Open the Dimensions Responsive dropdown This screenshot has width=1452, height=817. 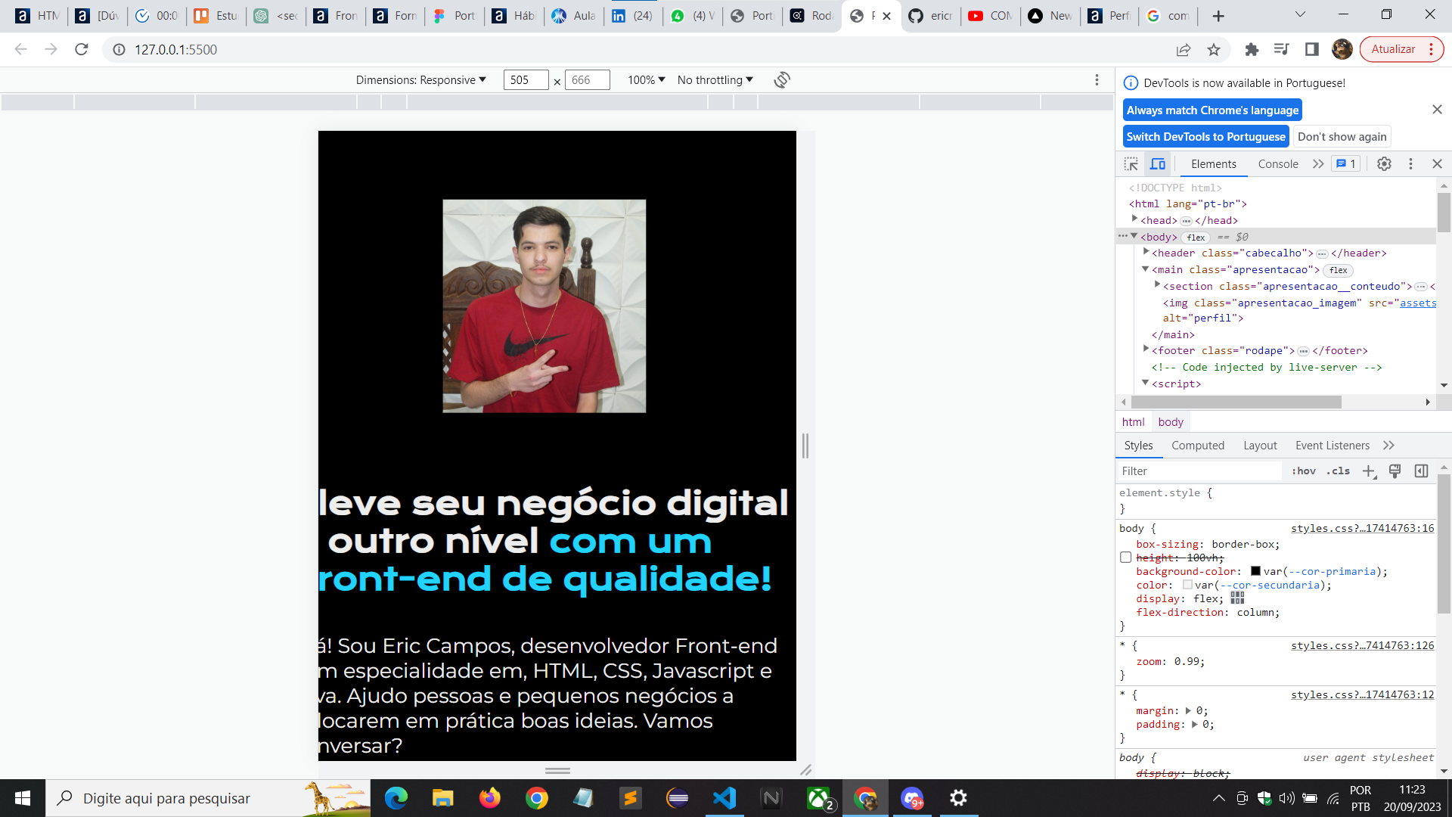pos(420,79)
